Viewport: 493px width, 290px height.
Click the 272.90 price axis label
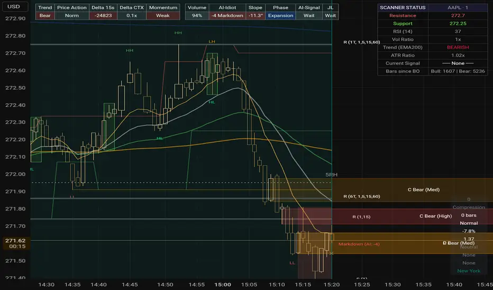(15, 18)
